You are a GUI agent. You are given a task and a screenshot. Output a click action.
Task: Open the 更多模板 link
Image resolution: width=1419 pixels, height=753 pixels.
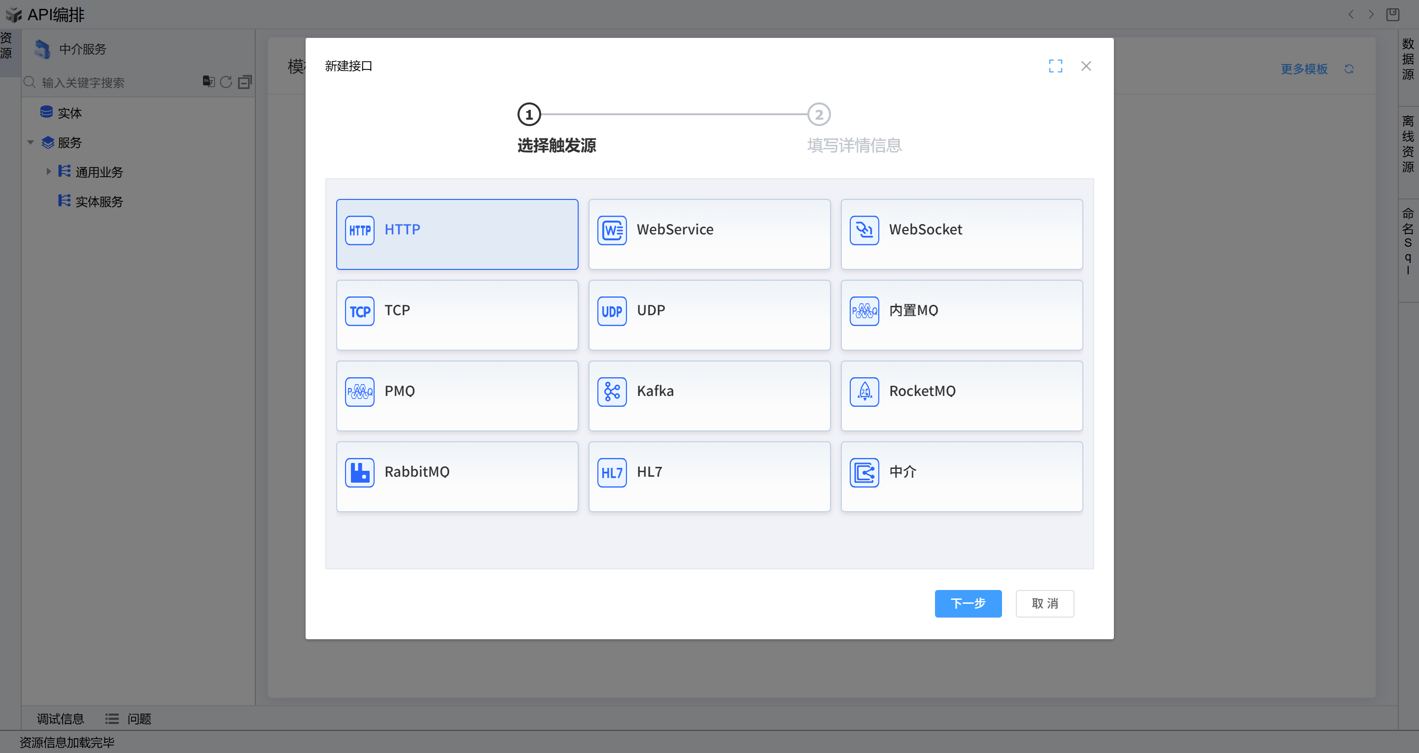click(x=1303, y=69)
